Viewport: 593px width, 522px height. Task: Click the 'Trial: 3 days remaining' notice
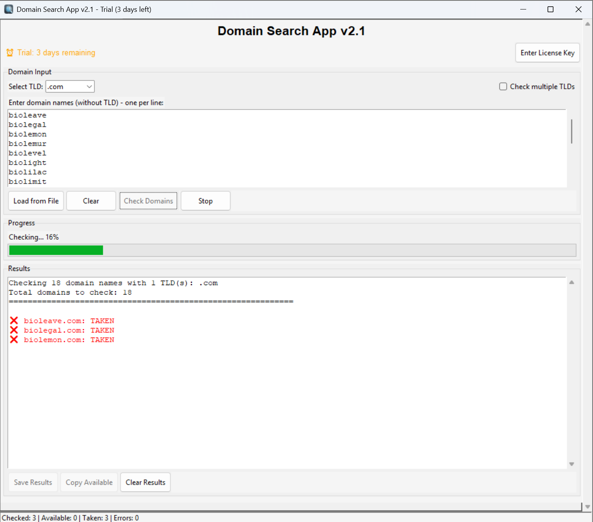(x=56, y=53)
